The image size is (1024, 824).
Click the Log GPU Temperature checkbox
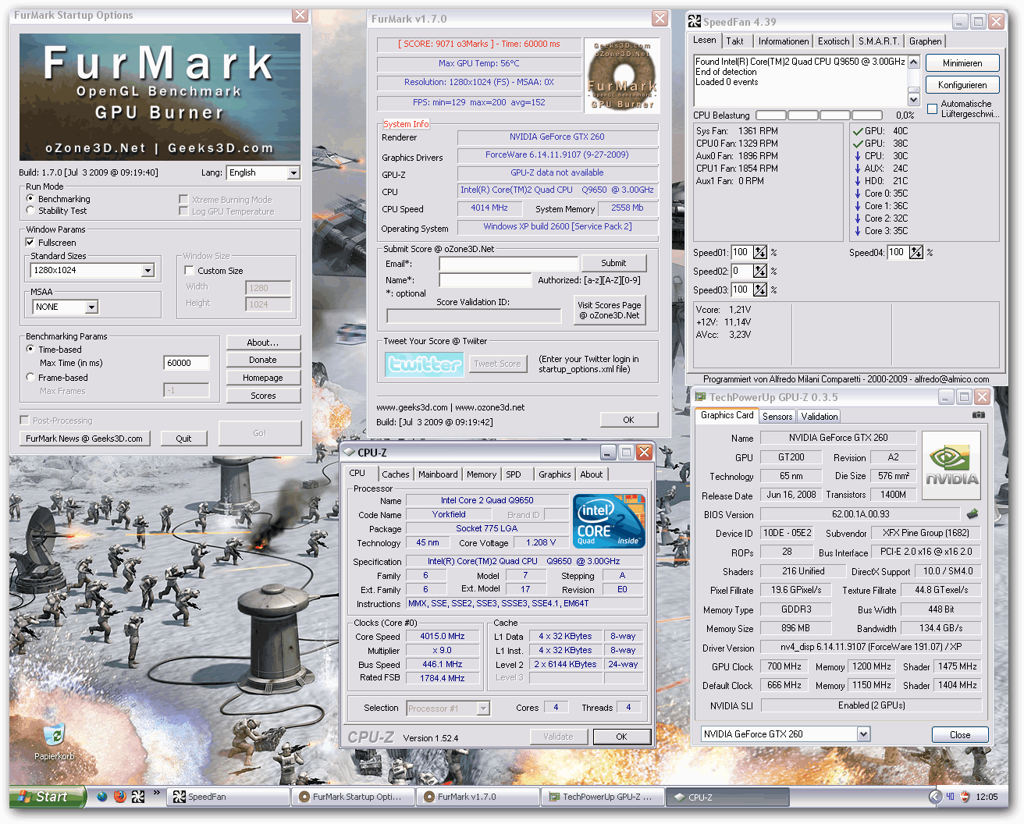183,211
